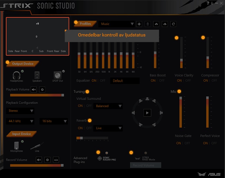The height and width of the screenshot is (178, 225).
Task: Turn Bass Boost off
Action: point(162,81)
